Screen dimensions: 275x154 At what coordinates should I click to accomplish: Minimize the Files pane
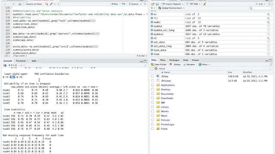pyautogui.click(x=266, y=61)
